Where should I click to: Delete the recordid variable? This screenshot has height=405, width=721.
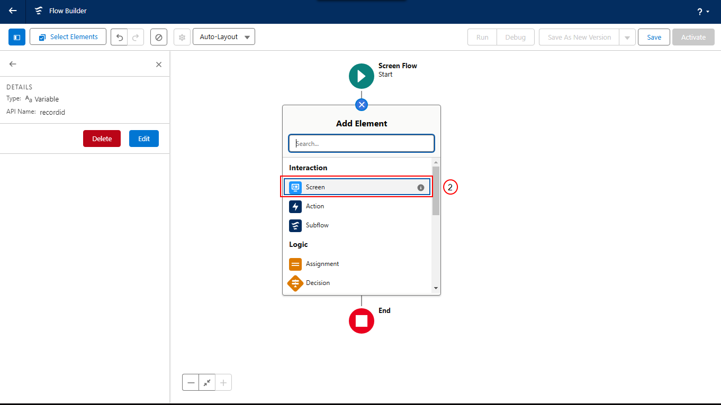pyautogui.click(x=102, y=139)
